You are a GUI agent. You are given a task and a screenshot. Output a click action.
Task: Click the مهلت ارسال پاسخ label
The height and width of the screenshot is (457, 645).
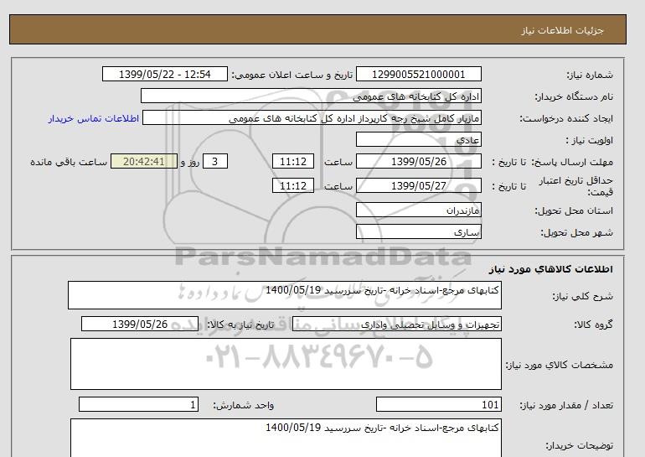point(574,162)
